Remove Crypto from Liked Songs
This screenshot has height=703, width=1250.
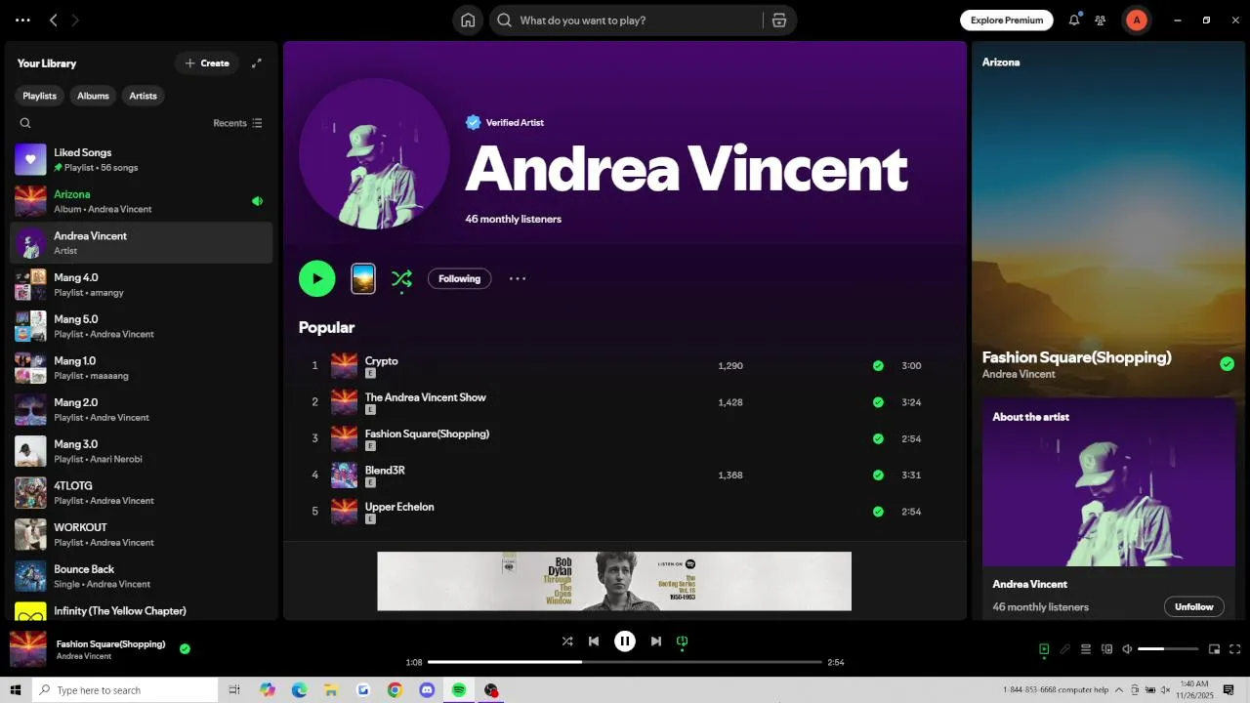(878, 366)
